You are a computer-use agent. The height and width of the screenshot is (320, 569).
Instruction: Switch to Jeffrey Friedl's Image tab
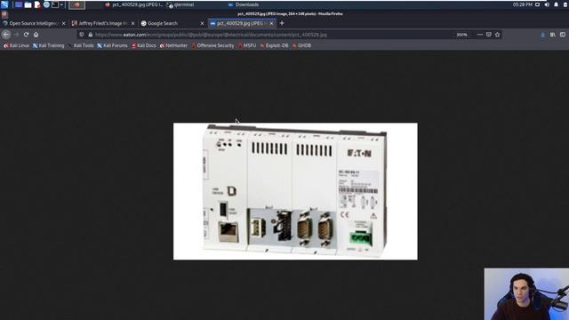tap(103, 23)
